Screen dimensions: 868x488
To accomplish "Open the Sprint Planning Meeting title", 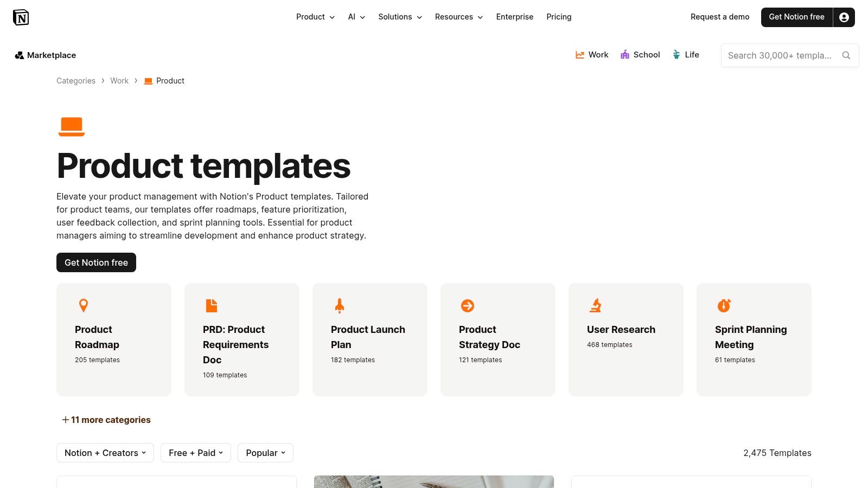I will (751, 337).
